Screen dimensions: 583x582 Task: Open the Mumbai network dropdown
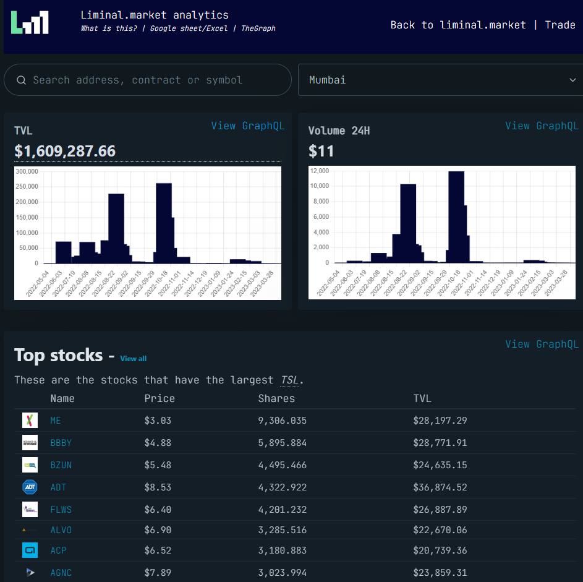(x=440, y=80)
